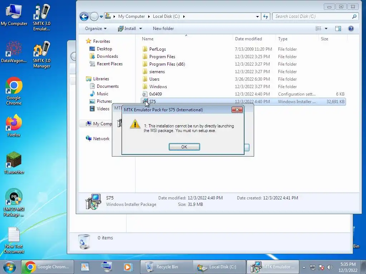
Task: Open the taskbar clock showing 5:35 PM
Action: pos(348,267)
